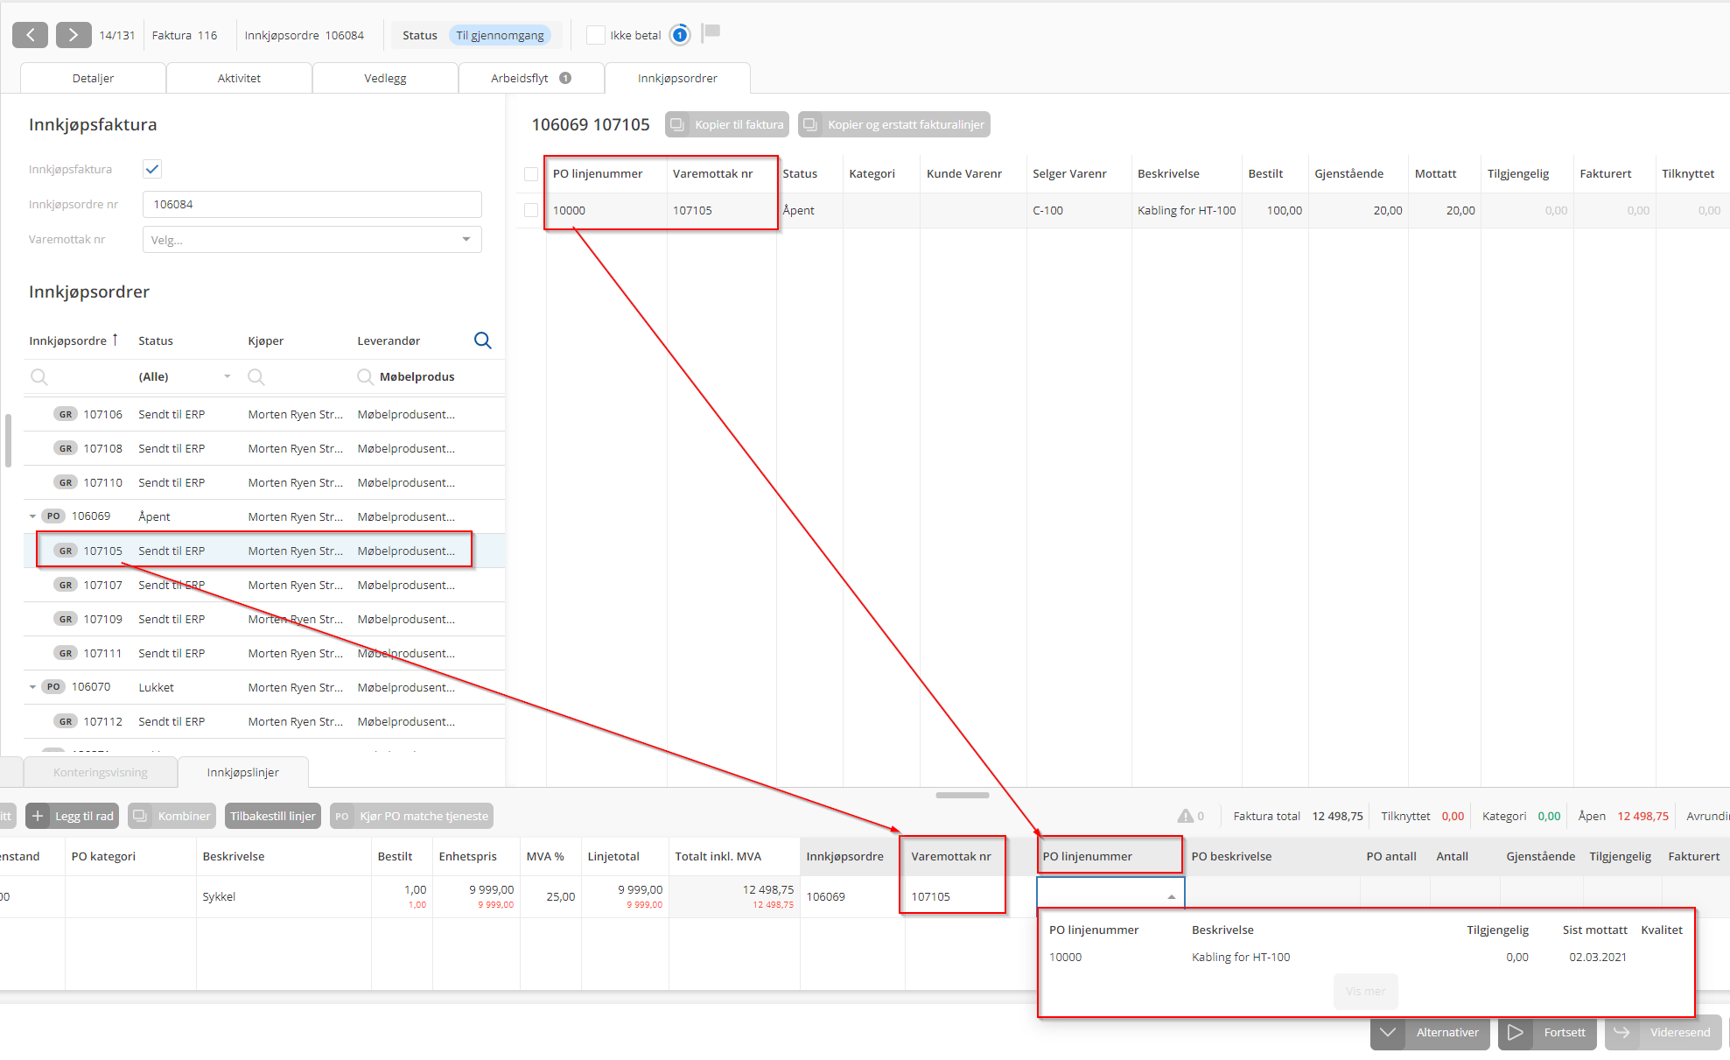This screenshot has width=1730, height=1060.
Task: Open Status (Alle) filter dropdown
Action: pyautogui.click(x=227, y=376)
